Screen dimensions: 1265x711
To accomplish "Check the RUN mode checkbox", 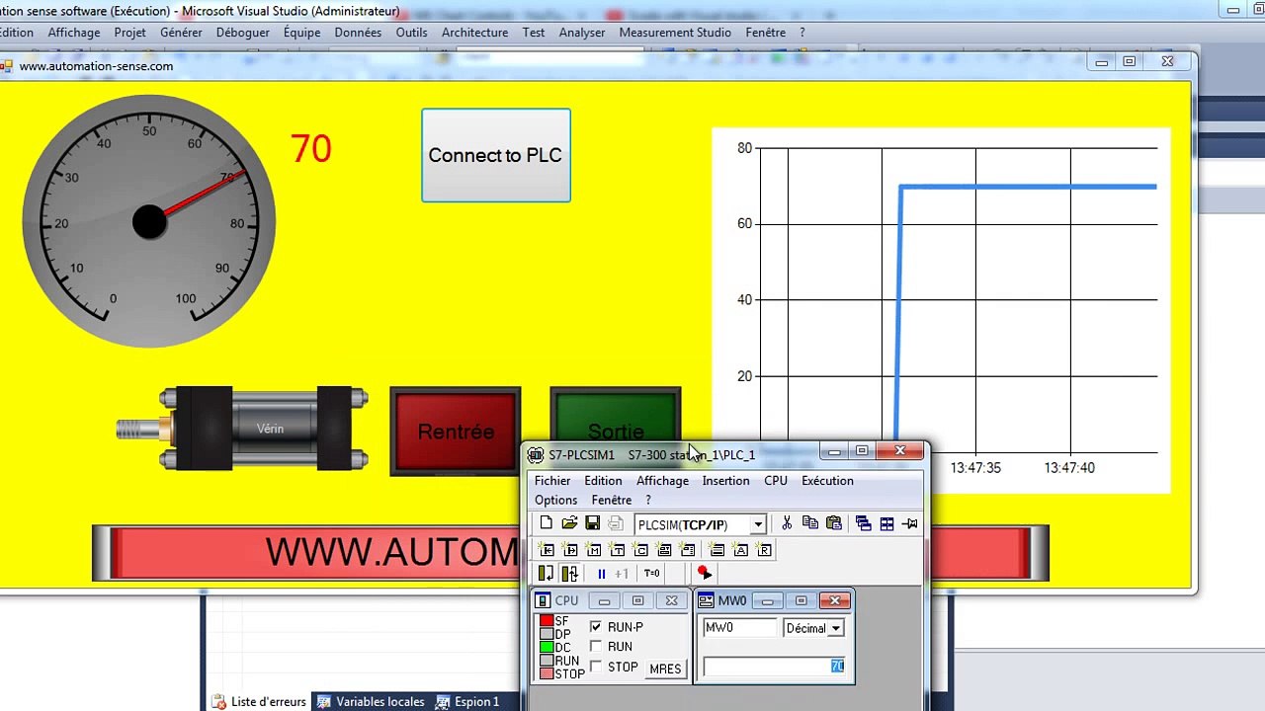I will [596, 647].
